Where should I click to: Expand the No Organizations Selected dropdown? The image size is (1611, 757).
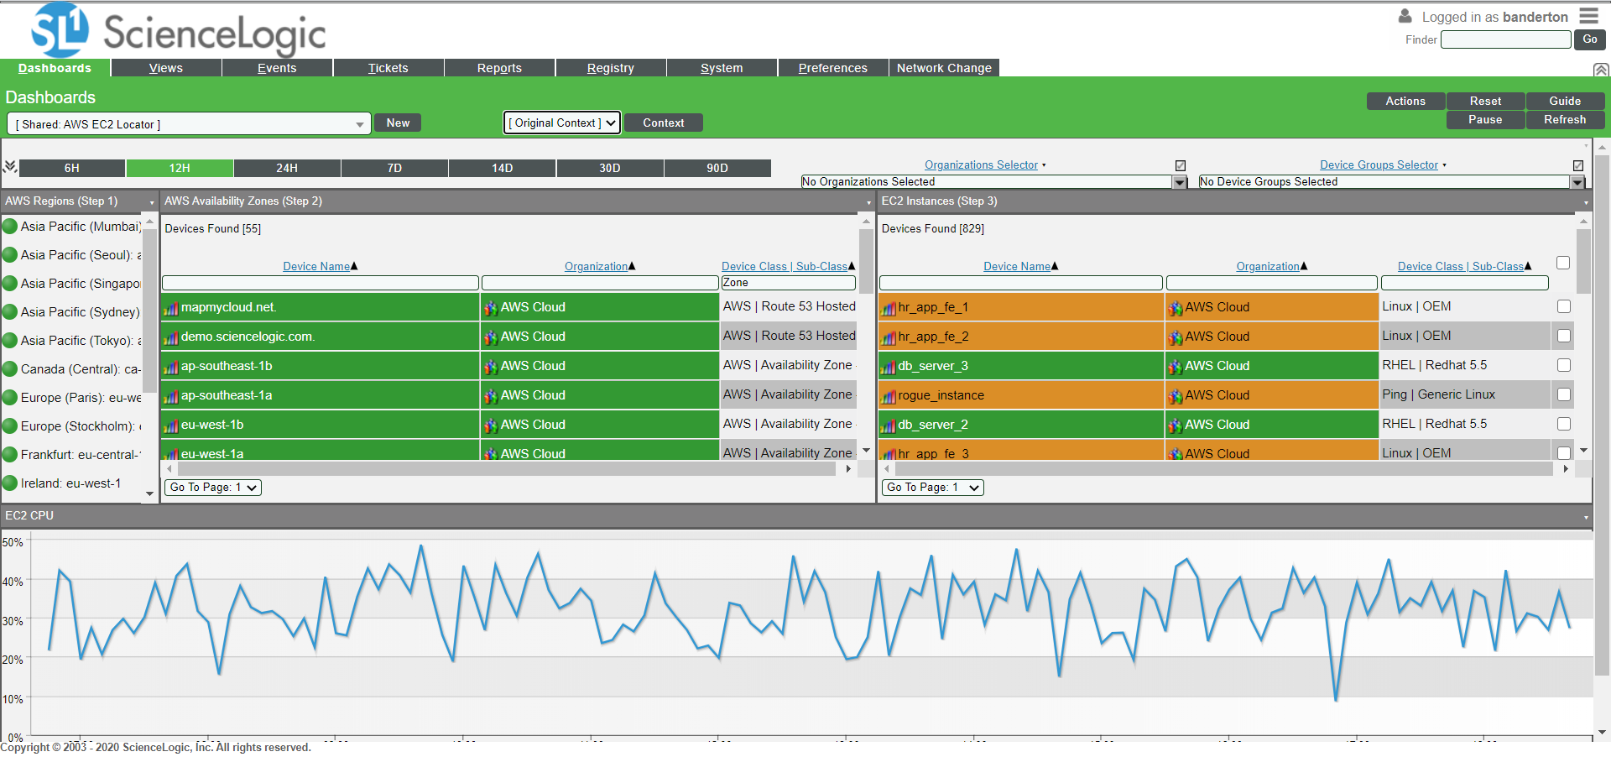[x=1181, y=182]
